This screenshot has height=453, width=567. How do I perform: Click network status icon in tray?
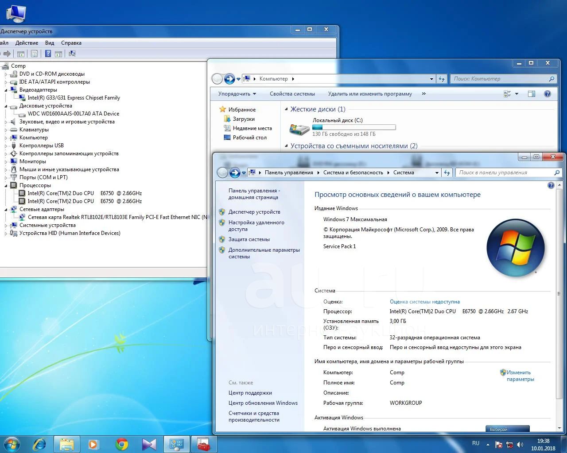coord(509,445)
